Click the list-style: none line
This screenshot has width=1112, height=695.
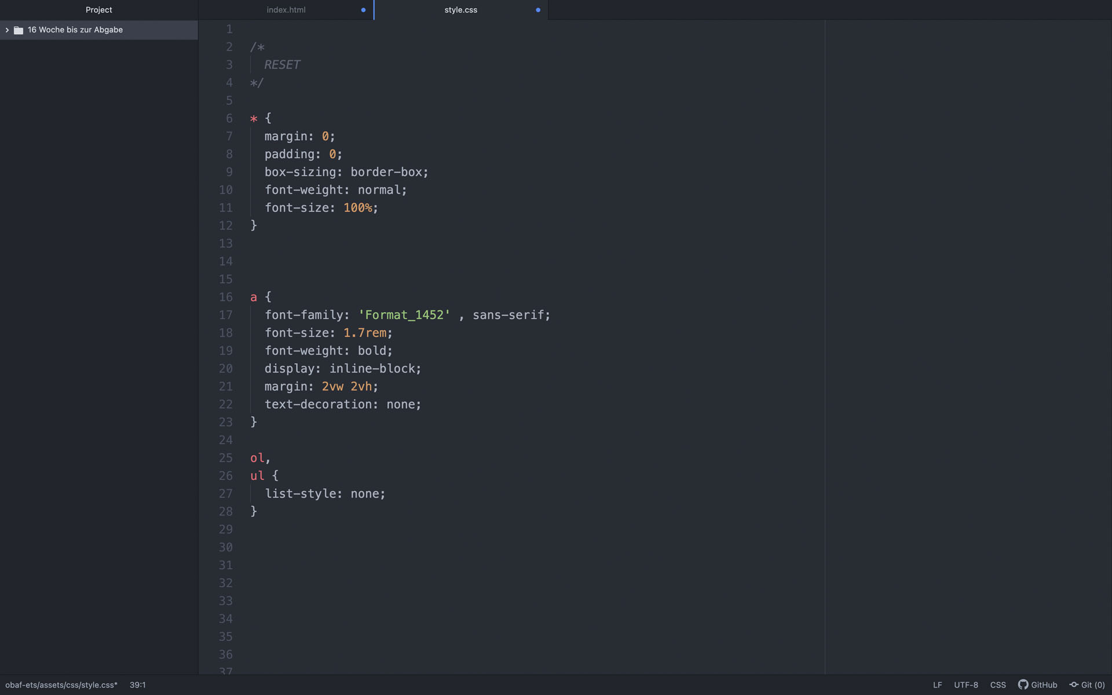(325, 493)
